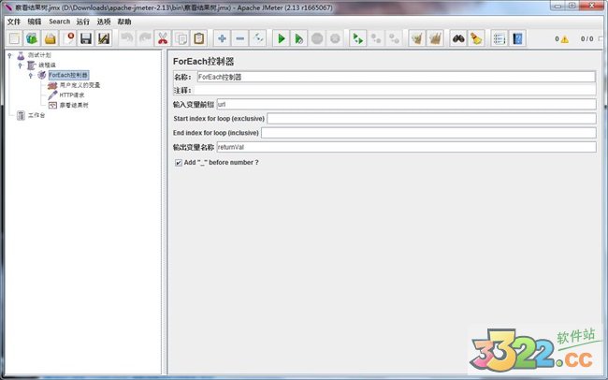Image resolution: width=608 pixels, height=380 pixels.
Task: Click the Redo arrow icon
Action: click(x=145, y=38)
